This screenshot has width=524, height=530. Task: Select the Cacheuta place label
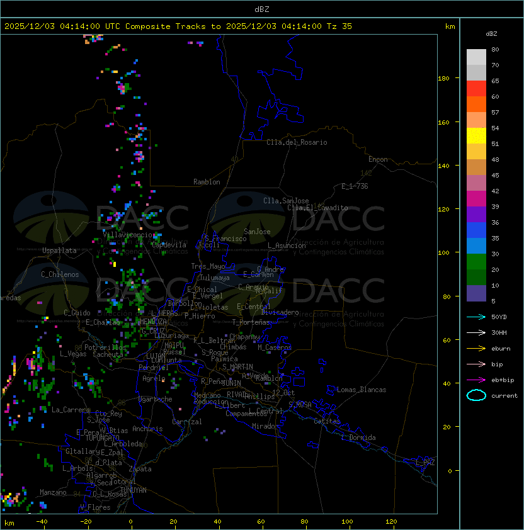(108, 354)
